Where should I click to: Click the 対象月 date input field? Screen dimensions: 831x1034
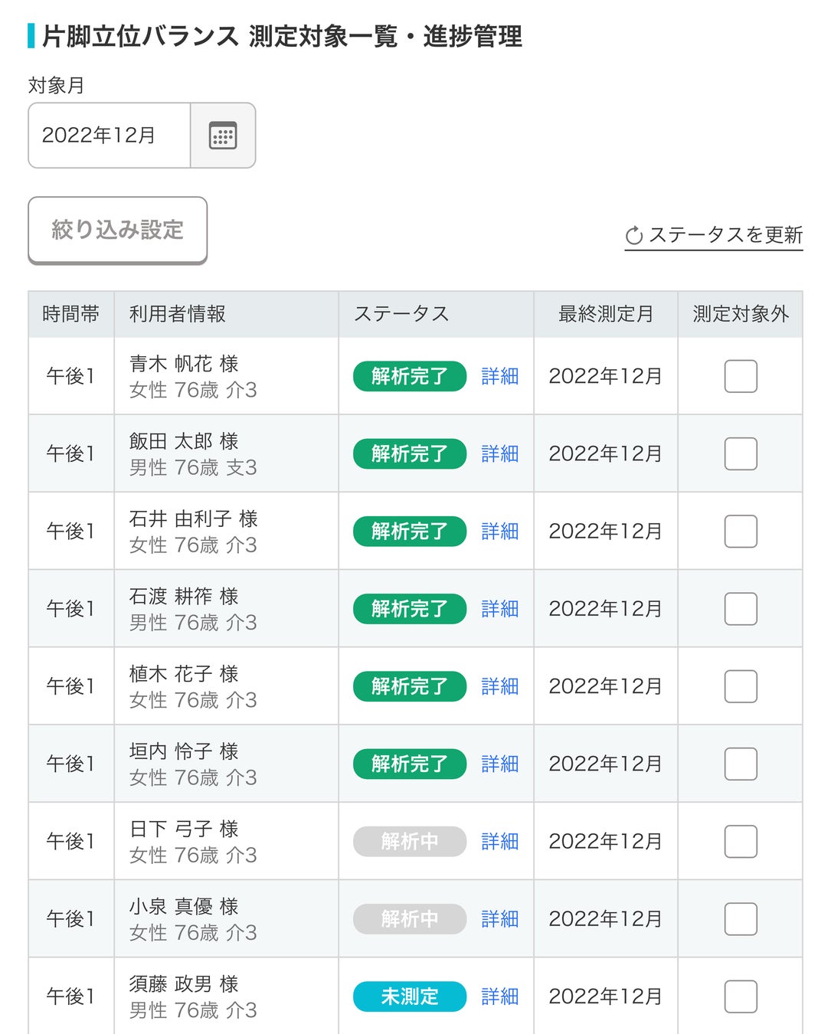coord(110,136)
